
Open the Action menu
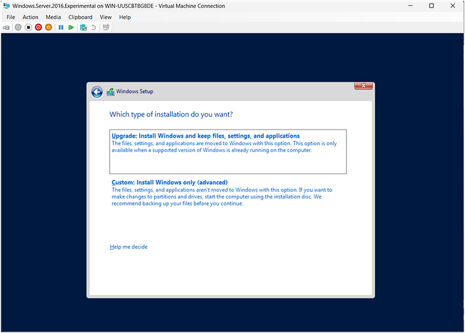[x=30, y=17]
